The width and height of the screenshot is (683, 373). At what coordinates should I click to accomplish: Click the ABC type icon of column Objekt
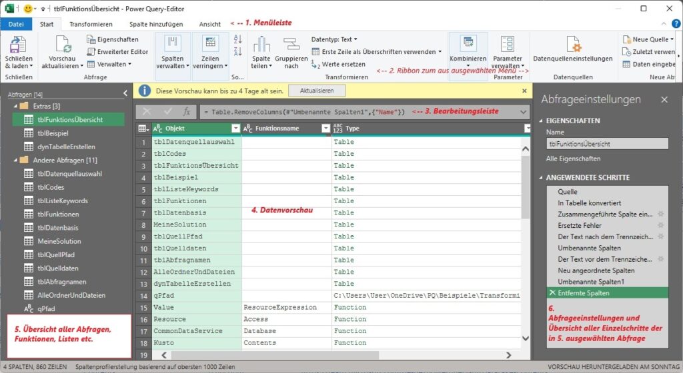point(157,129)
